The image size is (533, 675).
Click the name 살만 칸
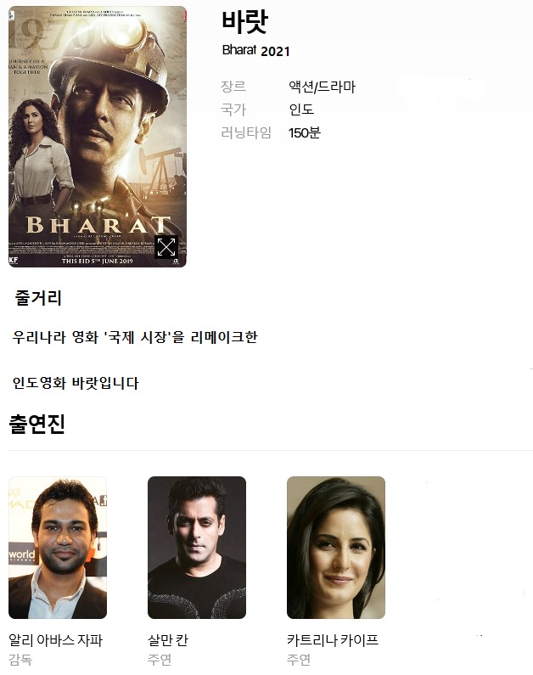[x=168, y=640]
